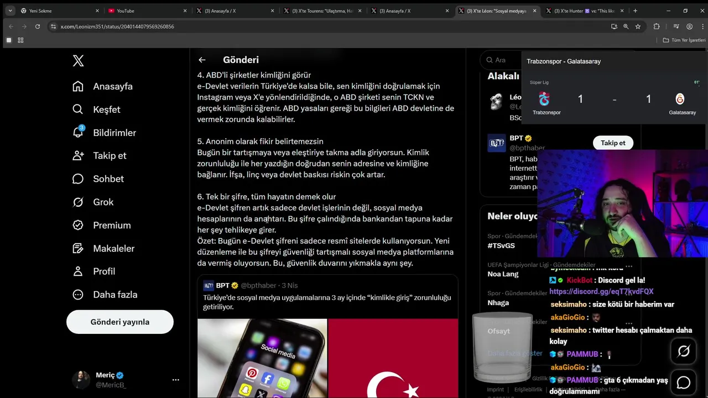Open Anasayfa from the X sidebar

point(103,86)
